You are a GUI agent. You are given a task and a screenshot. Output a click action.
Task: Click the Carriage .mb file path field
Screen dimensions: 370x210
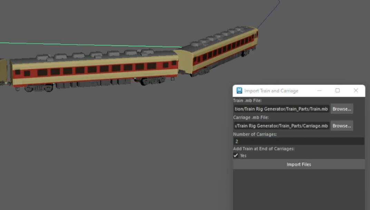pyautogui.click(x=281, y=126)
